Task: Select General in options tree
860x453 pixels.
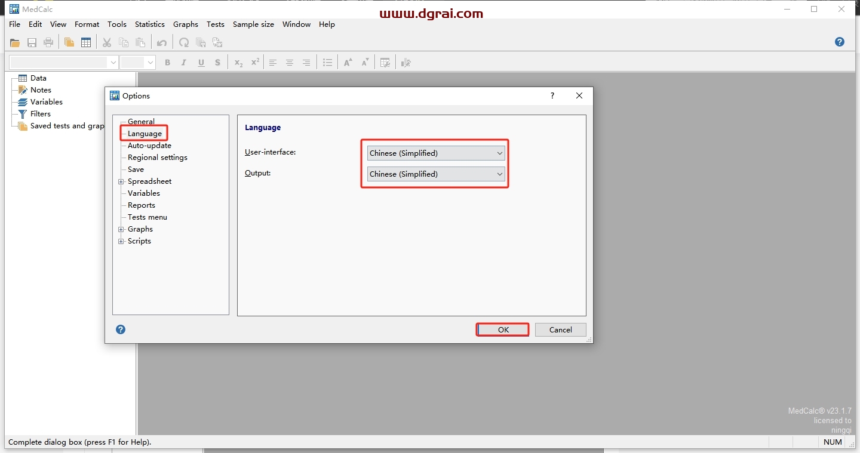Action: pos(141,122)
